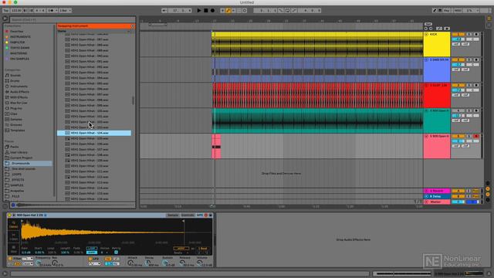The image size is (494, 278).
Task: Deactivate the 3 CLAP 130 track
Action: pyautogui.click(x=458, y=86)
